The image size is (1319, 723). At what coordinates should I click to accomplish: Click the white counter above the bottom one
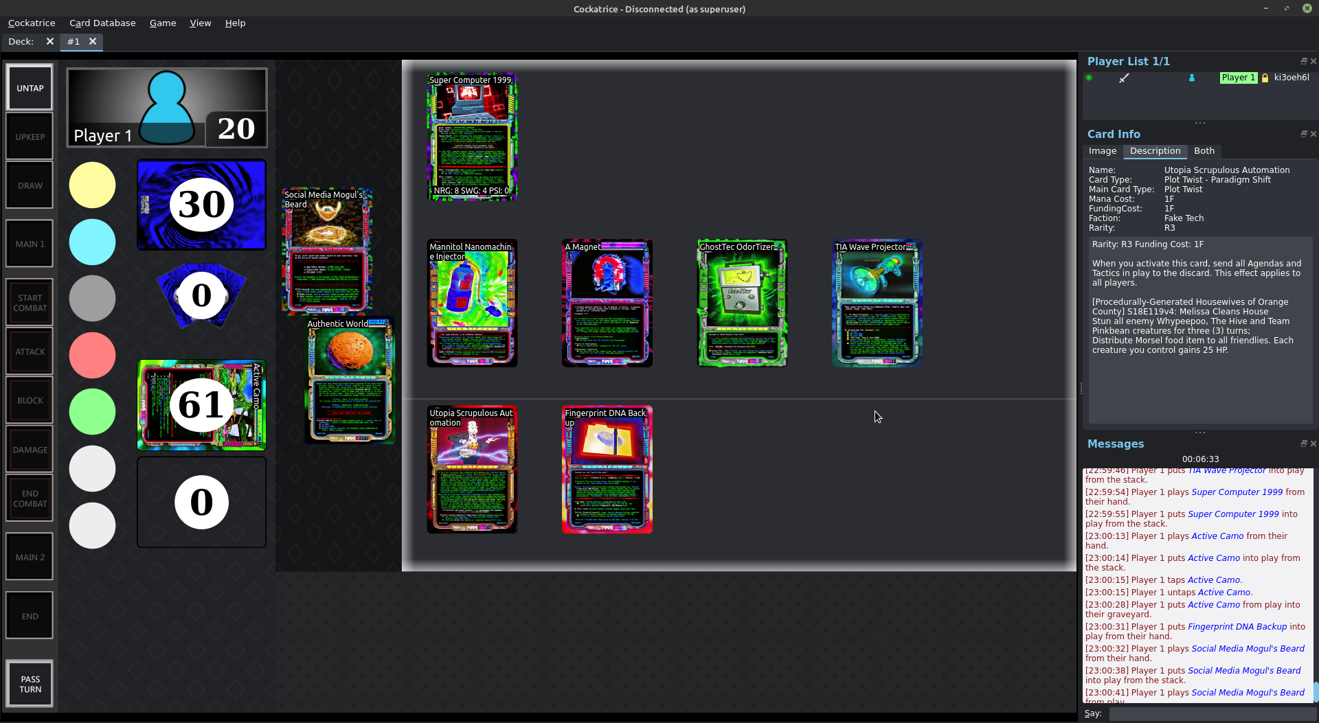pyautogui.click(x=92, y=468)
